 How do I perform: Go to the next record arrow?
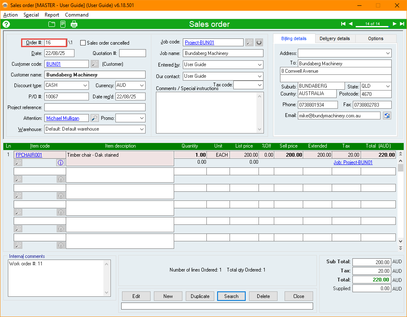tap(395, 24)
